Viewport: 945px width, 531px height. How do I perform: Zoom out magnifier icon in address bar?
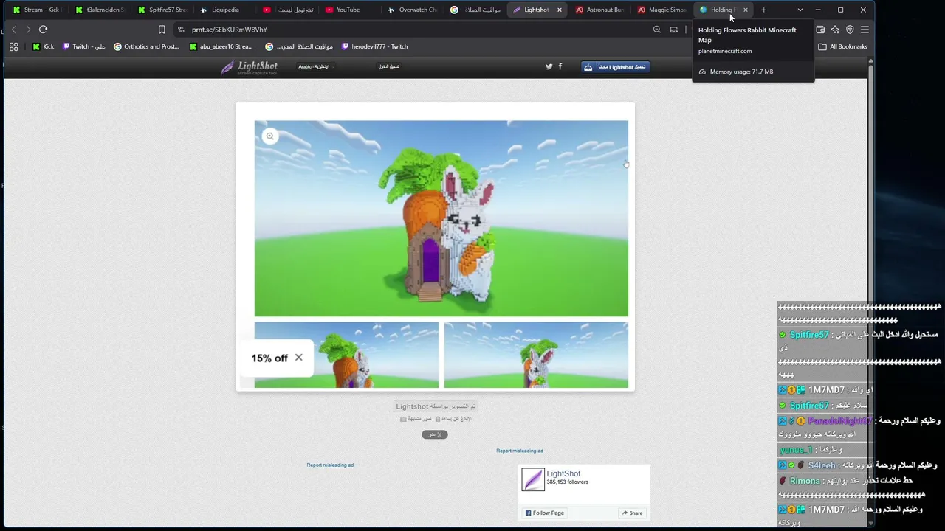656,29
